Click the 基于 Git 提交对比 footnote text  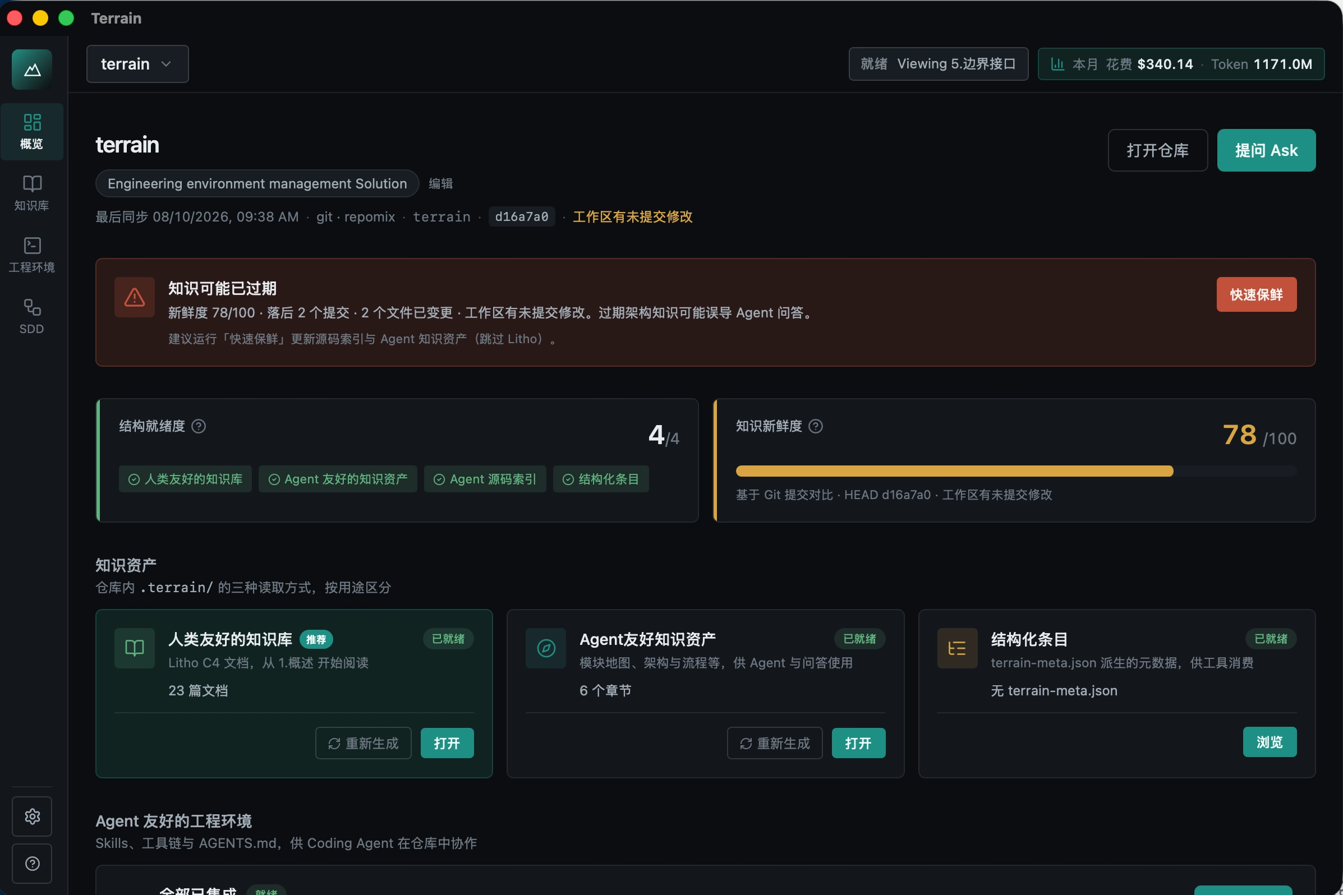(894, 494)
